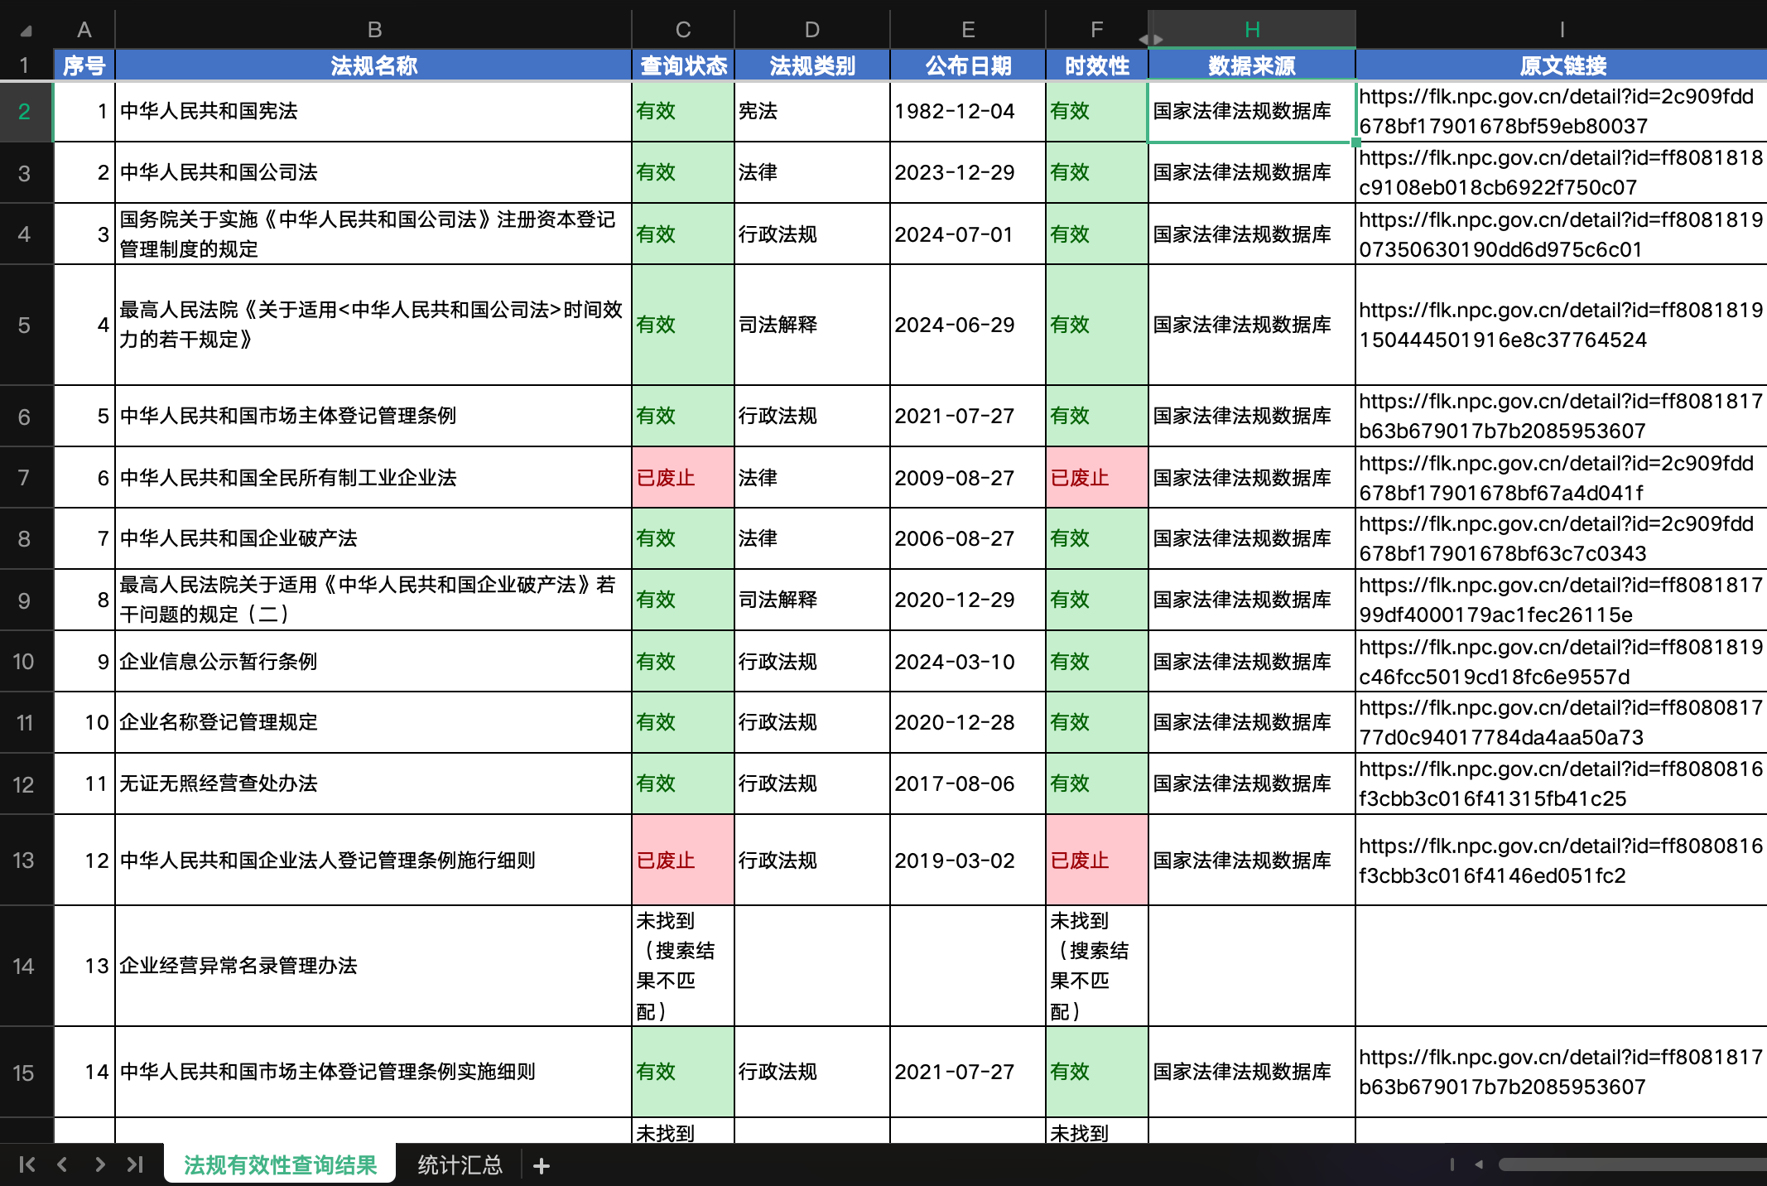Click hidden column G indicator arrows
The image size is (1767, 1186).
tap(1150, 39)
